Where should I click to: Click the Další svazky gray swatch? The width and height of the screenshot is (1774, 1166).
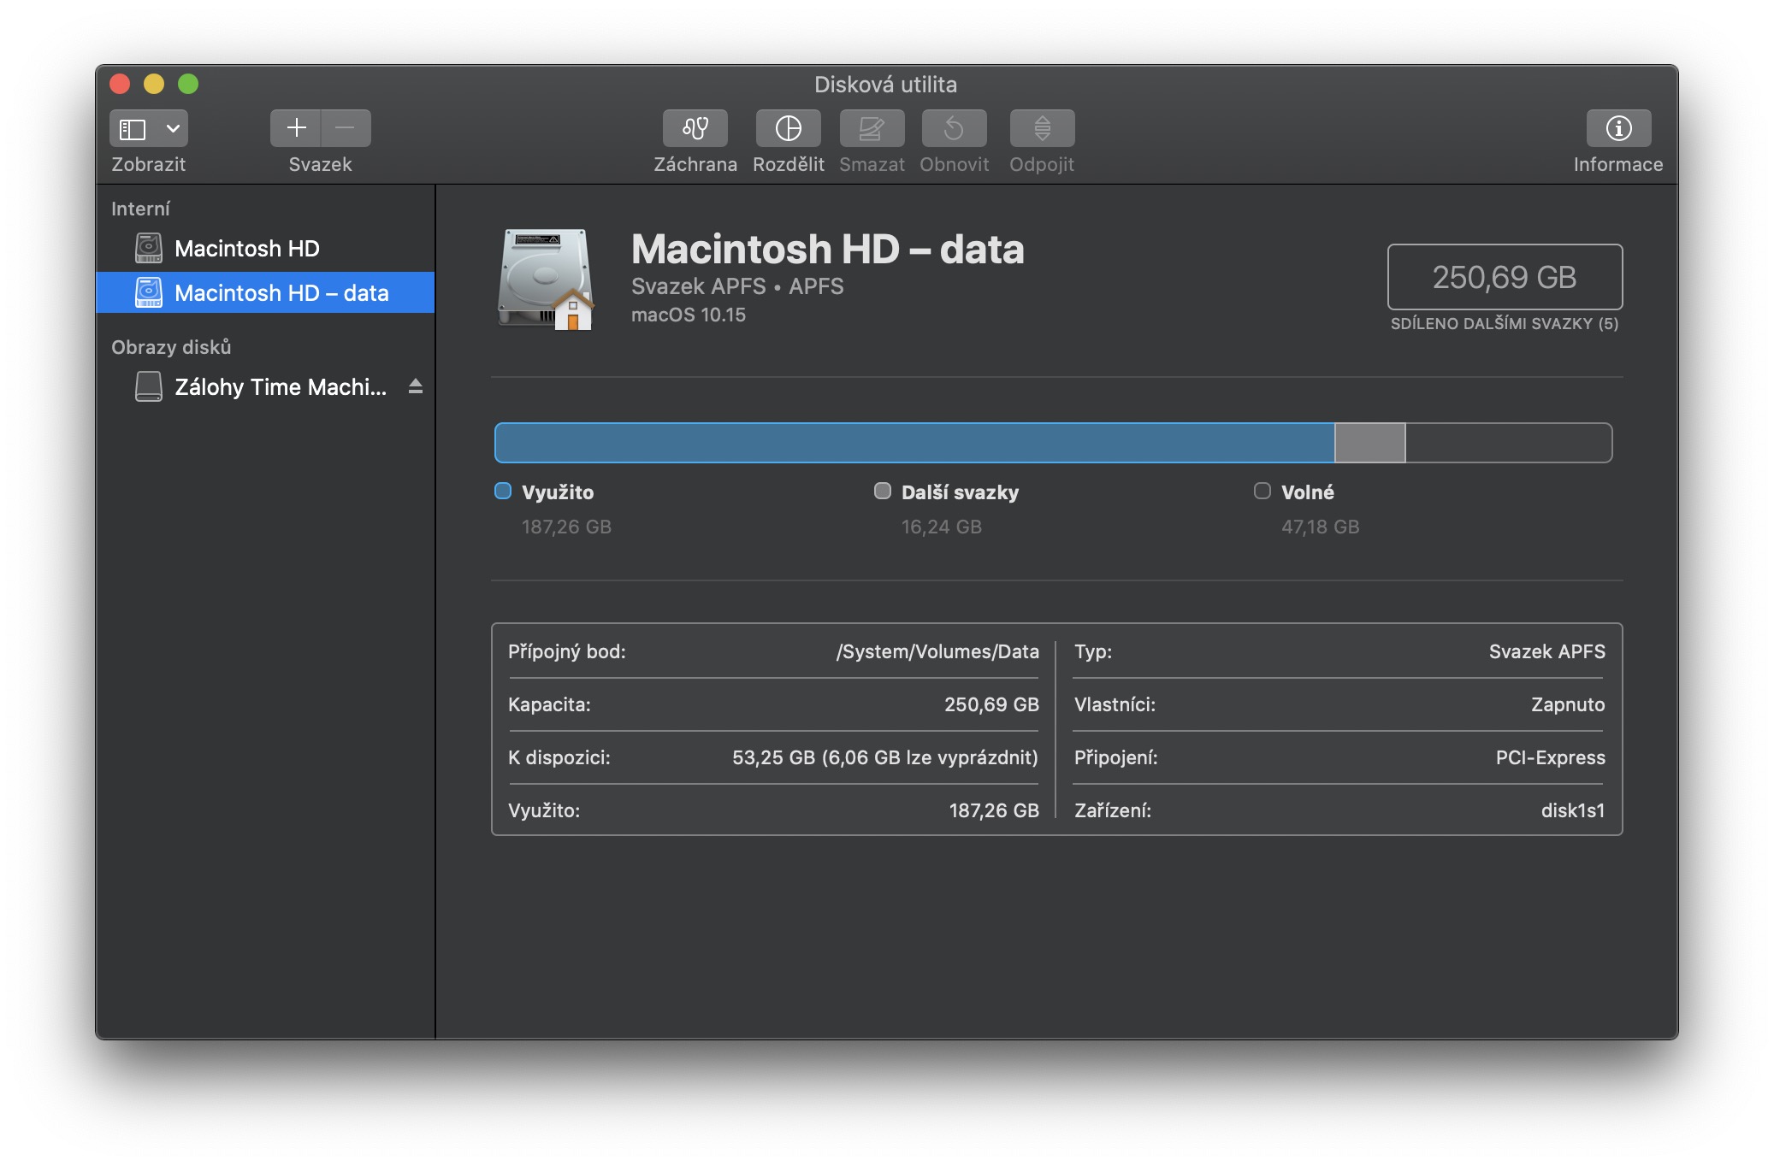pyautogui.click(x=882, y=491)
